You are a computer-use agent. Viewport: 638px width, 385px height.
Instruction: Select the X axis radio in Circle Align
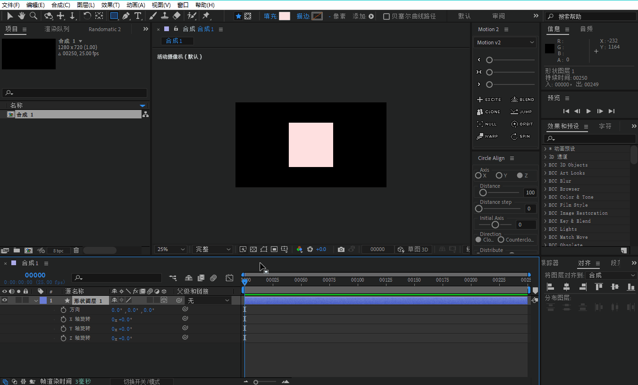[478, 176]
